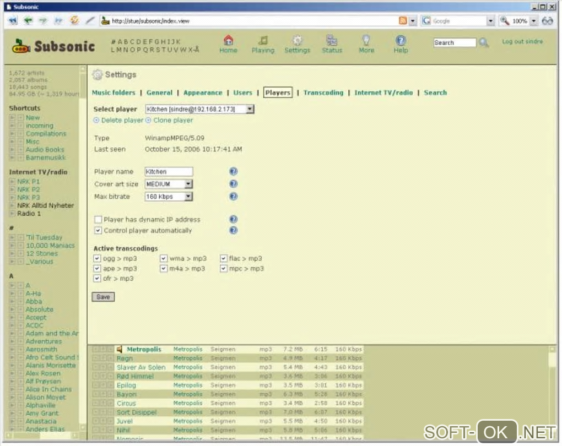
Task: Uncheck m4a > mp3 transcoding
Action: click(x=164, y=268)
